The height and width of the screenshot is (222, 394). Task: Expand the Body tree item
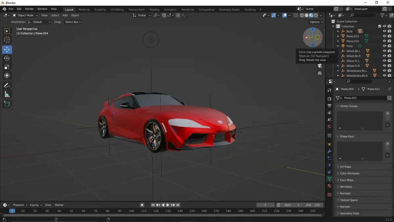338,31
